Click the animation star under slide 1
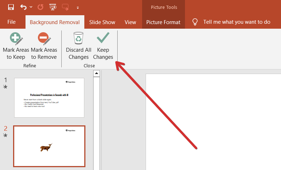This screenshot has height=170, width=281. [x=5, y=87]
